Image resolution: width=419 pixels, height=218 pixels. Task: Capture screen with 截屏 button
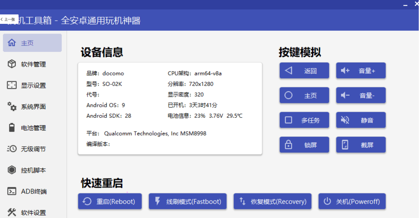click(x=361, y=145)
